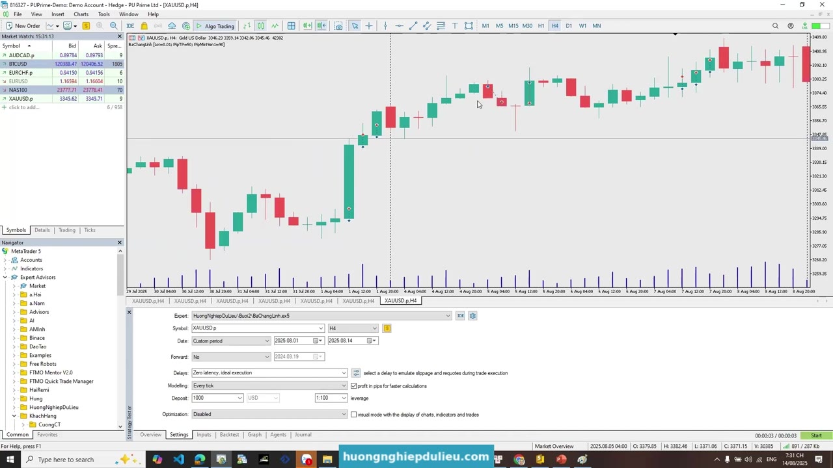This screenshot has width=833, height=468.
Task: Open expert properties gear in Strategy Tester
Action: point(472,316)
